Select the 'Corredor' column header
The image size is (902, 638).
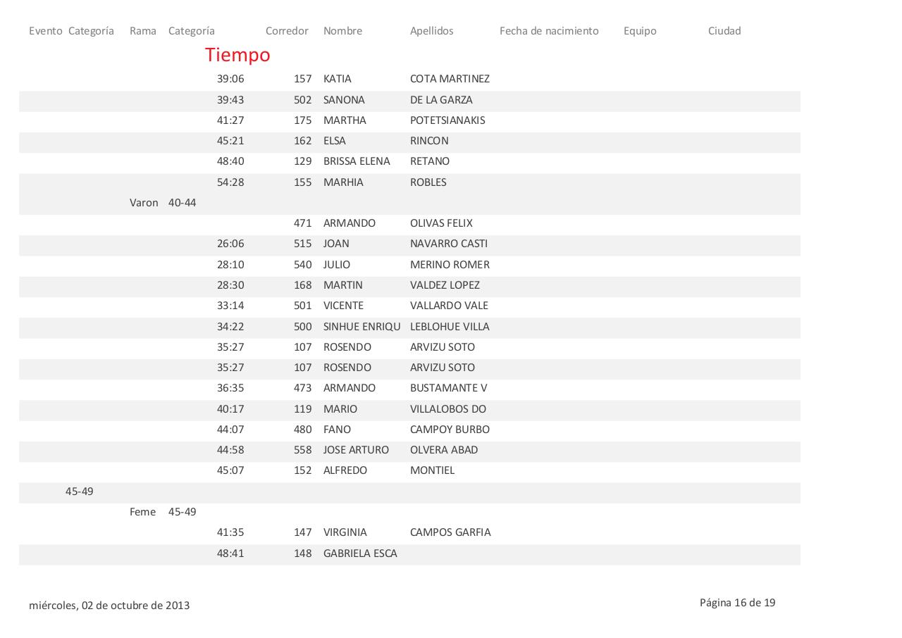tap(287, 31)
